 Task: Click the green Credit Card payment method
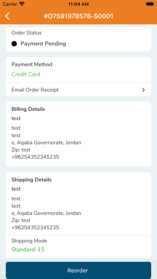click(26, 74)
